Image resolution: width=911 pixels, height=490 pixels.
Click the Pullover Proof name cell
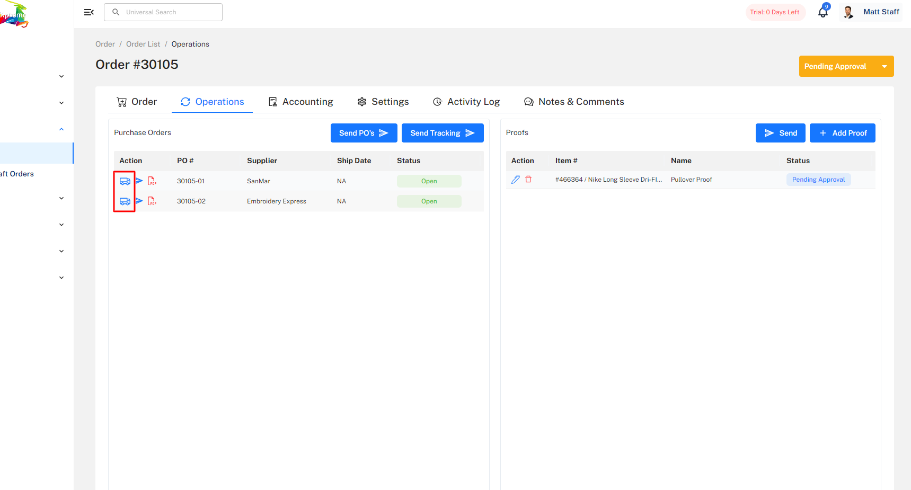click(692, 180)
